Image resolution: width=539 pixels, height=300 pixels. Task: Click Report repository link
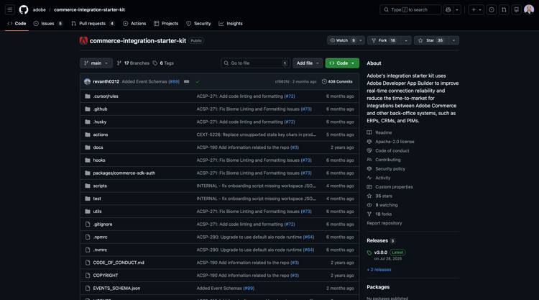click(x=384, y=223)
